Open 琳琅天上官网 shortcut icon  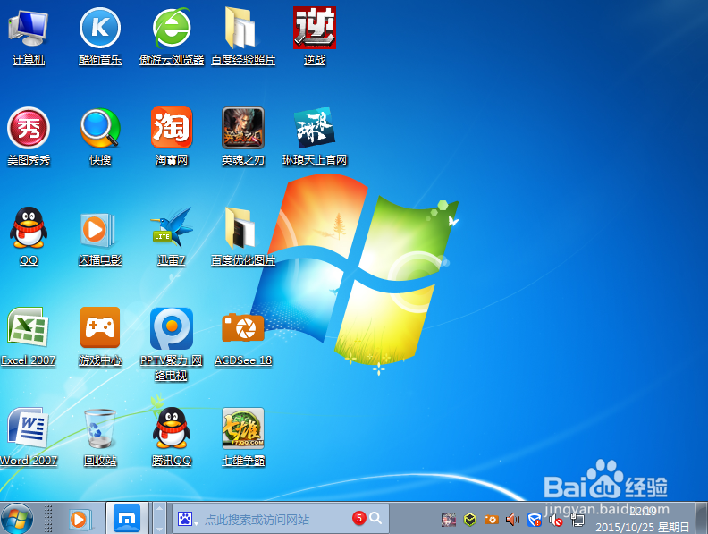(315, 128)
